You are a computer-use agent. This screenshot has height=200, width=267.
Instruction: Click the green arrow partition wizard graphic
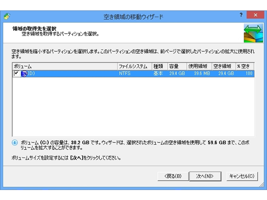click(x=253, y=33)
